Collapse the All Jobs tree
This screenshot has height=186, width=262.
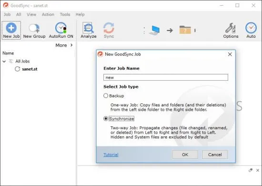(x=4, y=62)
